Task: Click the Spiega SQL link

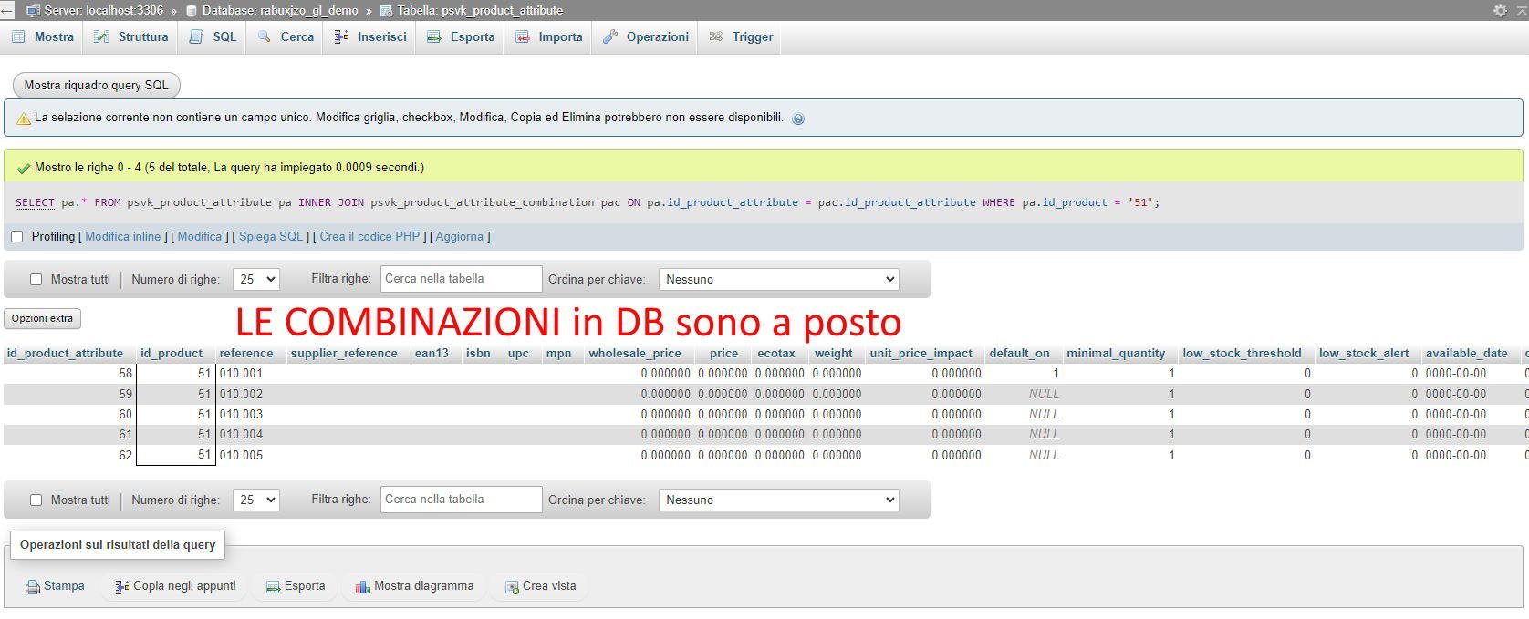Action: (x=271, y=237)
